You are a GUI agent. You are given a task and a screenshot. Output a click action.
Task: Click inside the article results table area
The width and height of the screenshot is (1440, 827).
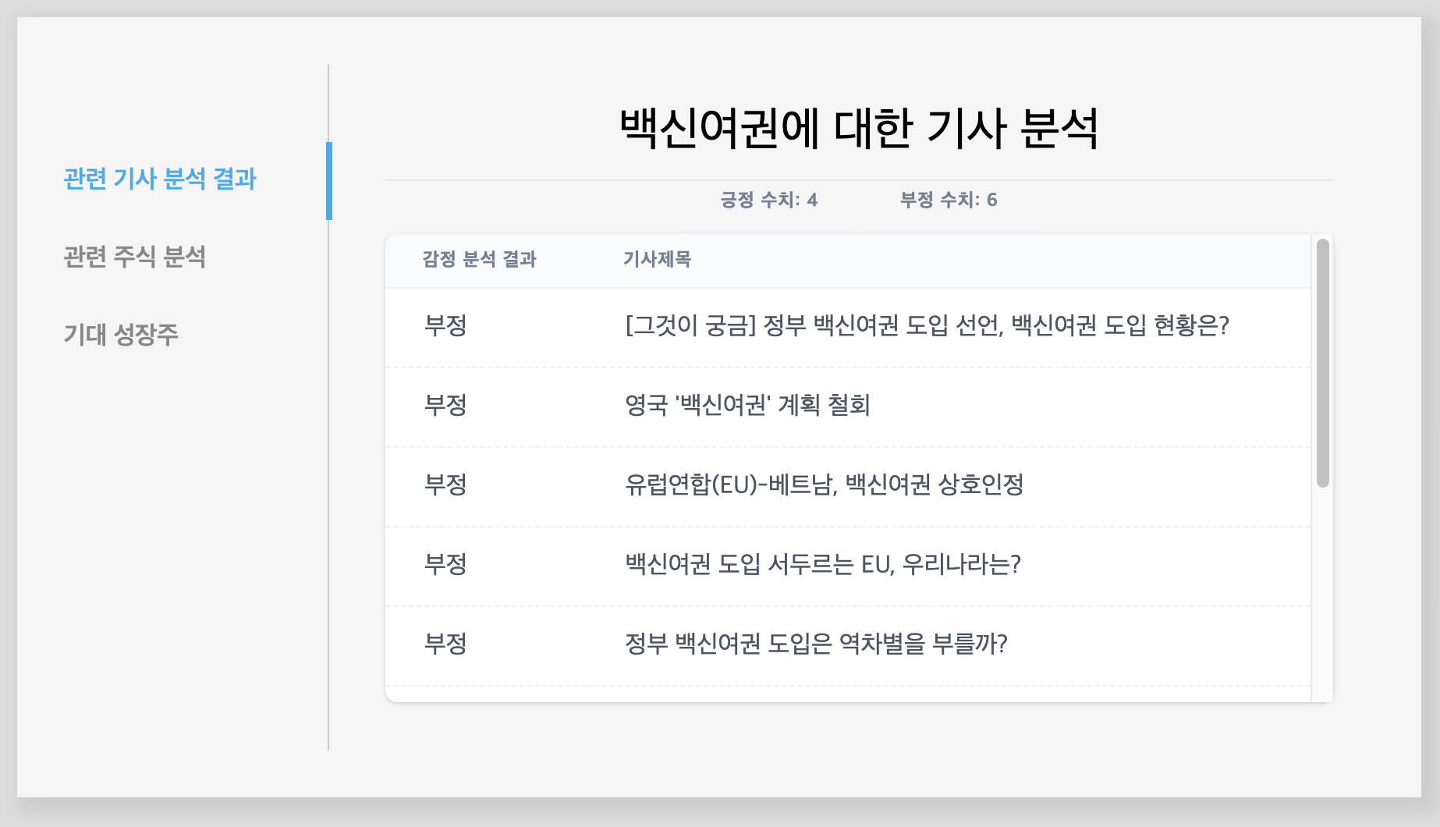[858, 468]
